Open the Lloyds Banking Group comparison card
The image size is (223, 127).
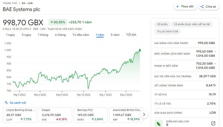[20, 115]
